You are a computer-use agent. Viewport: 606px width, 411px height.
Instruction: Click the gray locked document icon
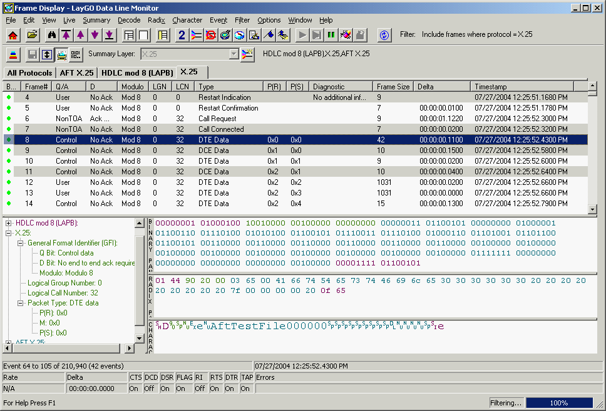click(x=360, y=35)
